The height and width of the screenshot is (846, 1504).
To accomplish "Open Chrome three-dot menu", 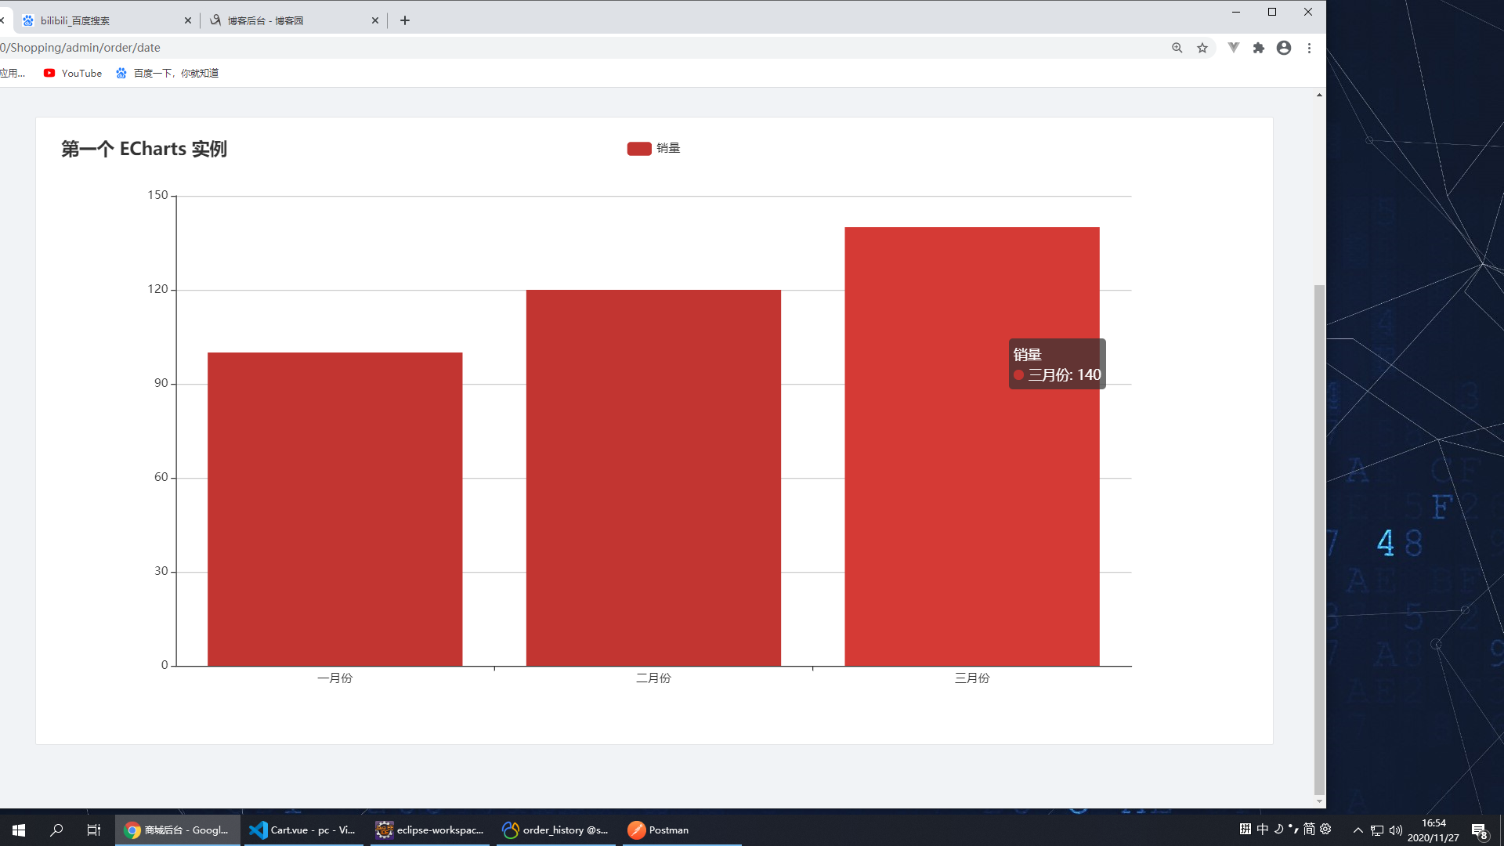I will pos(1309,48).
